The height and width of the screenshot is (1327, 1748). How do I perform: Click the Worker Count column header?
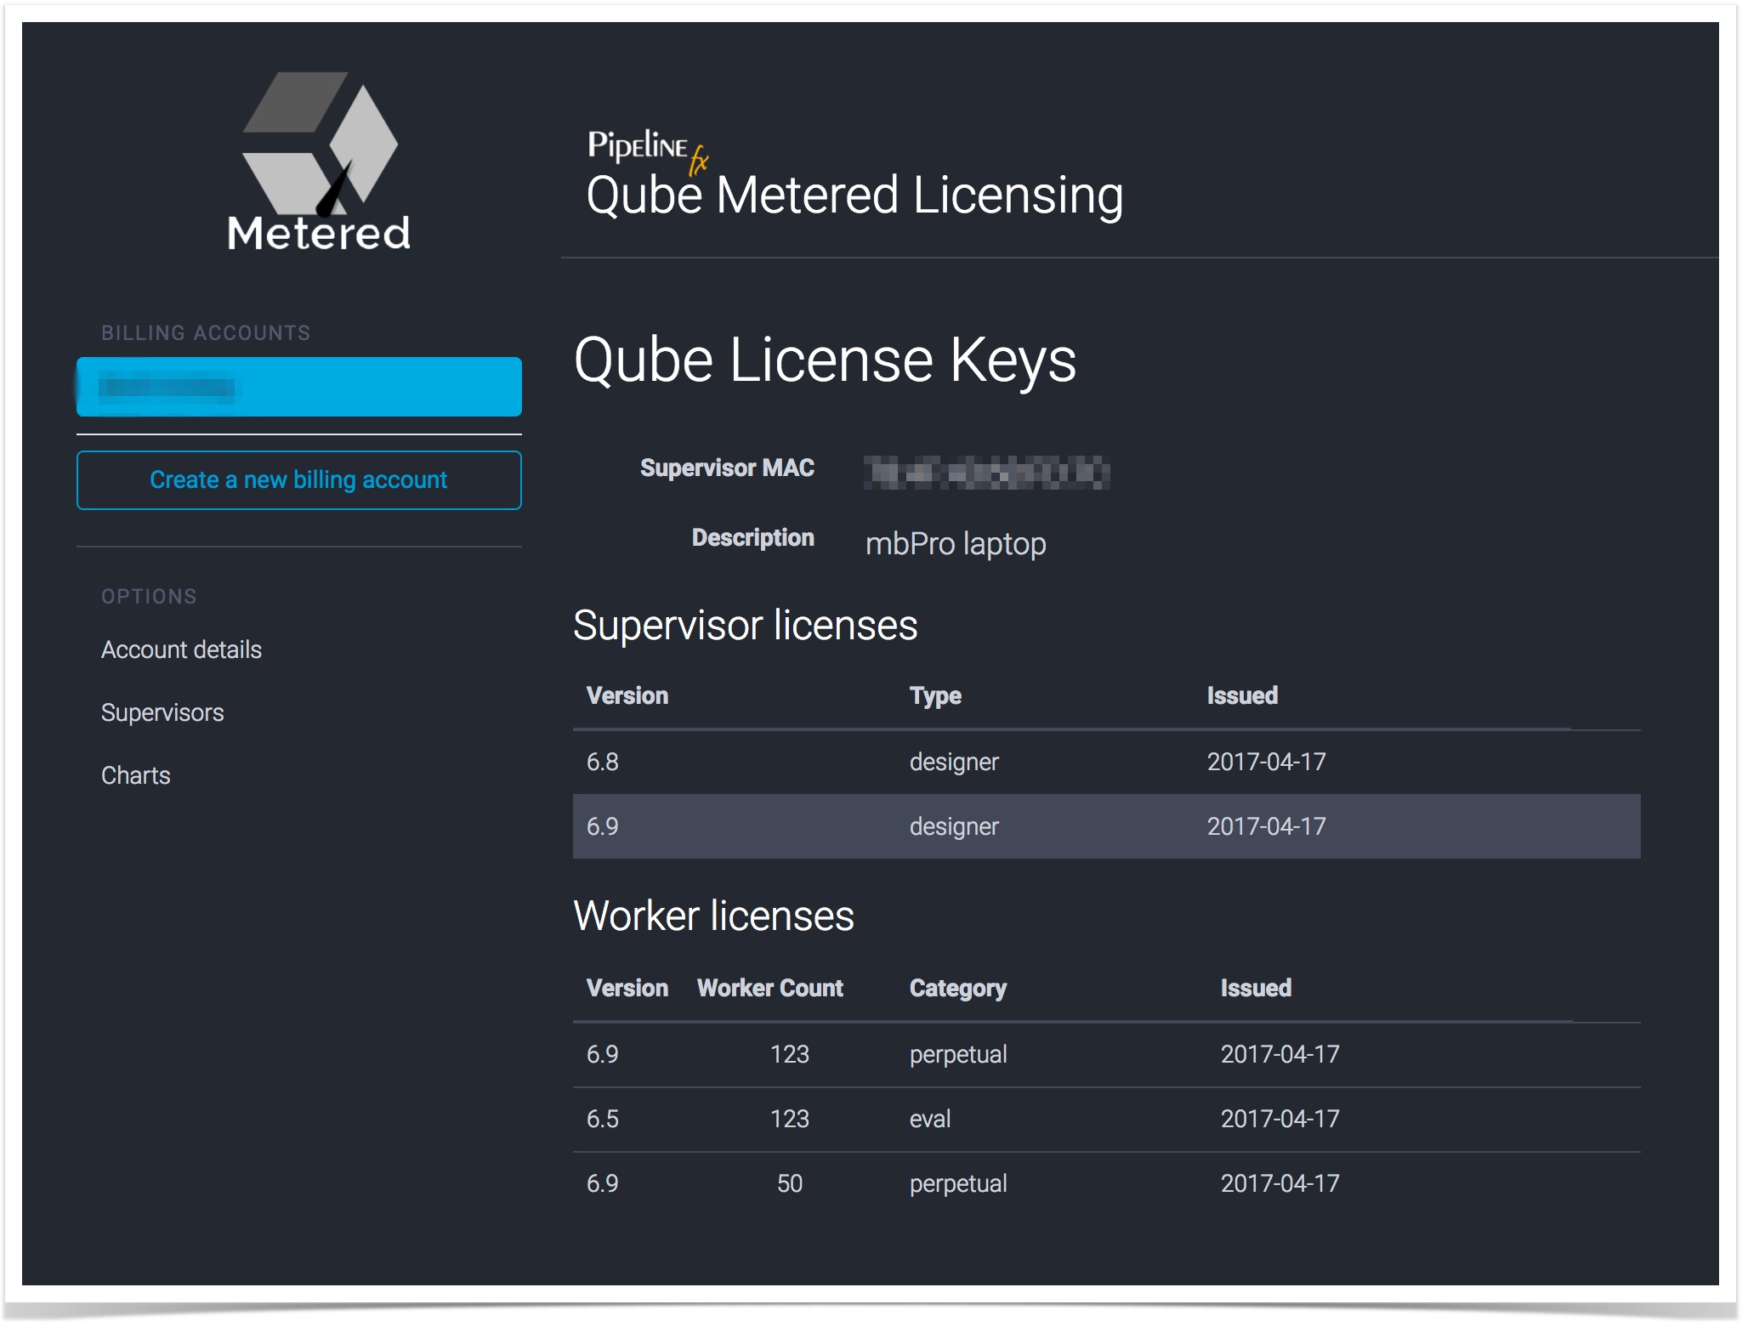coord(769,988)
